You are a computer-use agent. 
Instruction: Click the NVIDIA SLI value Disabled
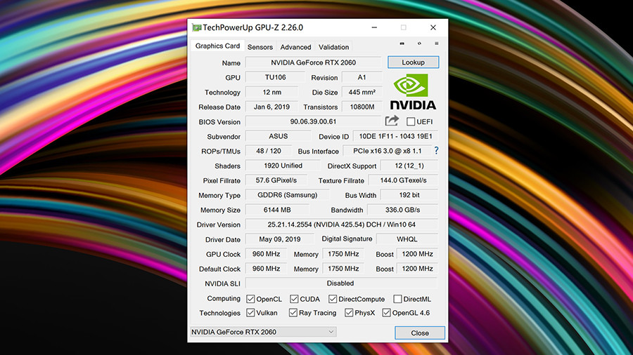coord(341,283)
